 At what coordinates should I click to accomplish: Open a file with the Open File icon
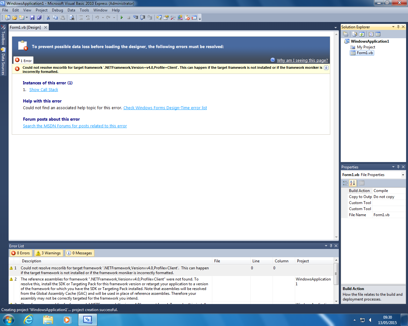click(x=15, y=18)
